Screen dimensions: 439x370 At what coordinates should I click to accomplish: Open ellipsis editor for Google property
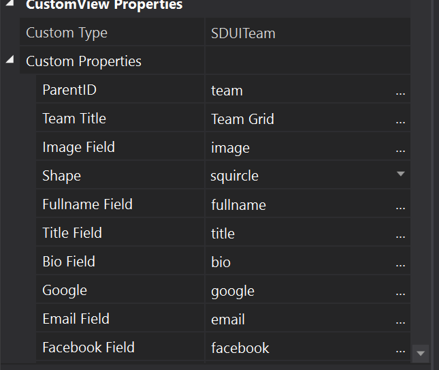tap(400, 292)
